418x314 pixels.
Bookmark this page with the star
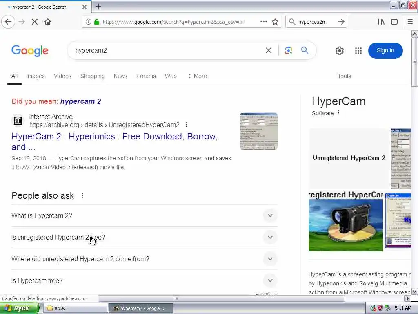pyautogui.click(x=275, y=22)
